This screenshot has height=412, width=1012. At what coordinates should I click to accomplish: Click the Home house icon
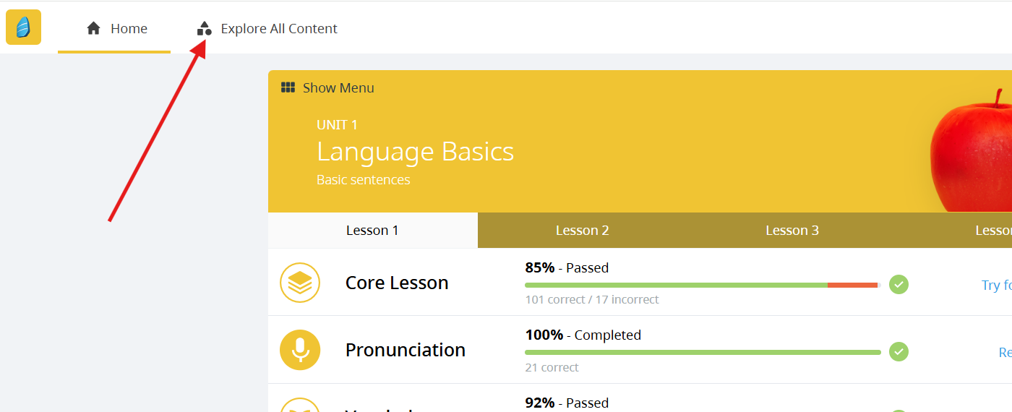pos(93,28)
